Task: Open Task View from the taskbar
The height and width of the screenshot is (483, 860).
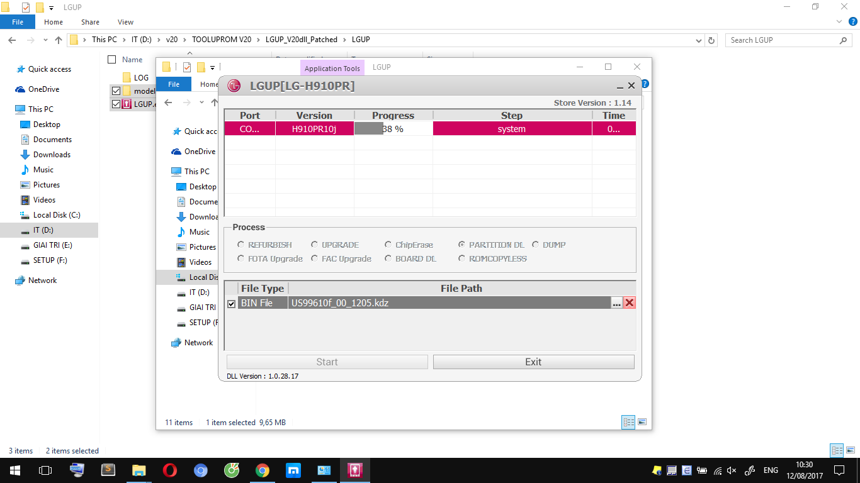Action: (45, 470)
